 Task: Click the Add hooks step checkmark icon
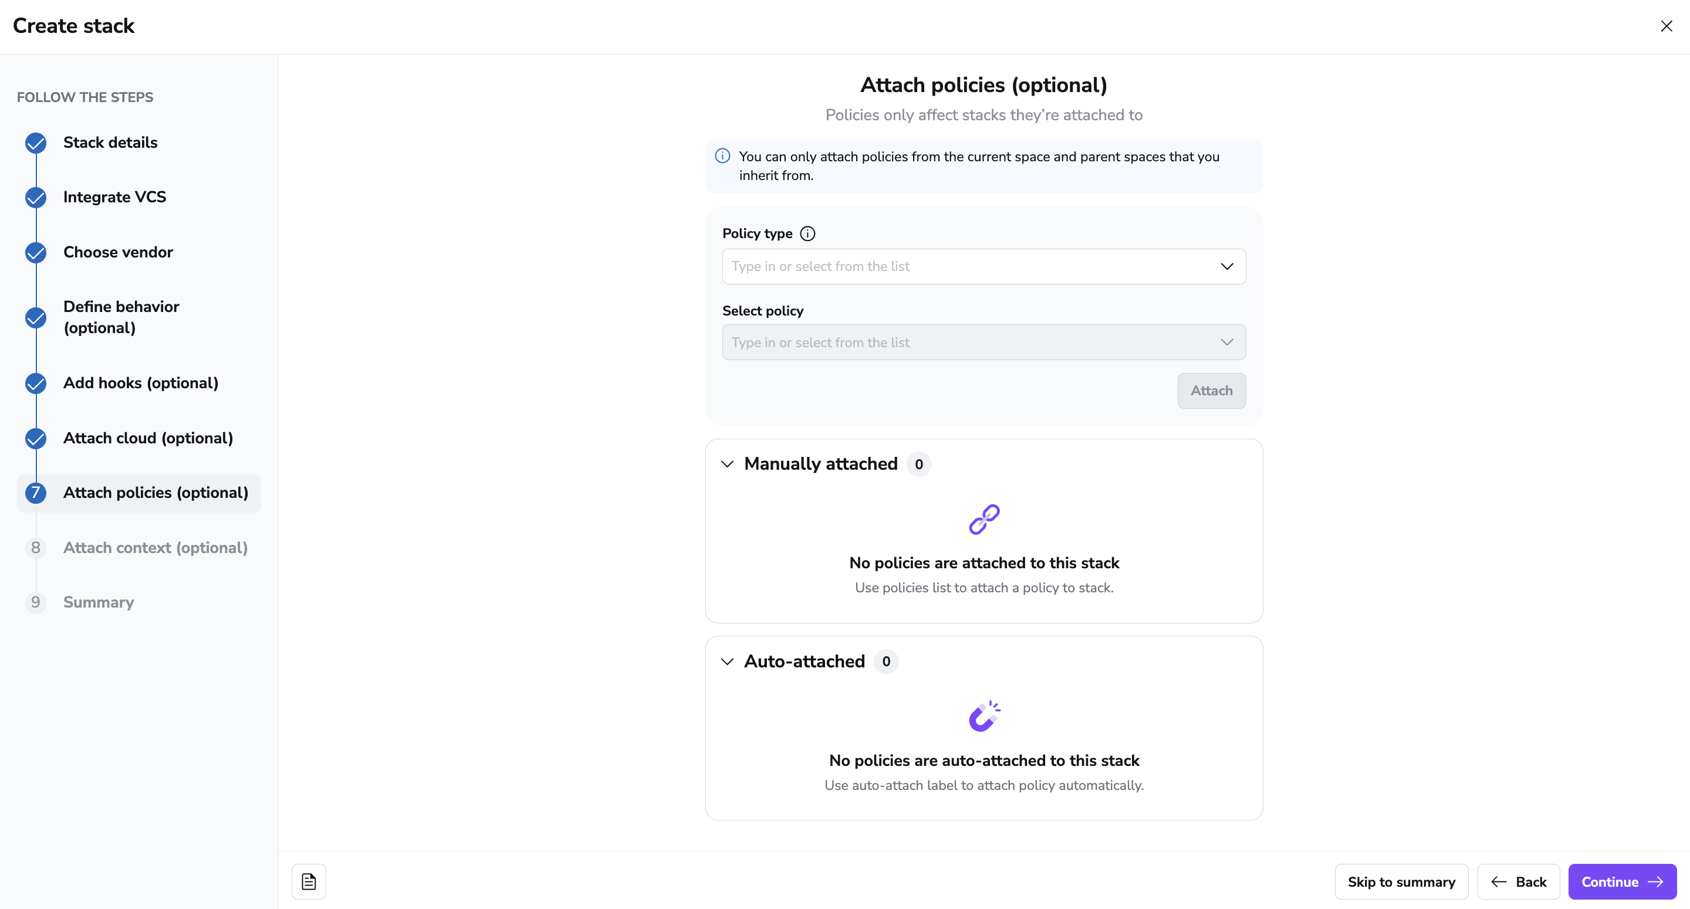tap(36, 383)
